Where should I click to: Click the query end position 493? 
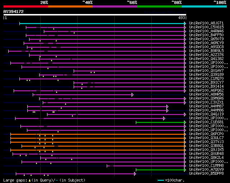pos(181,18)
